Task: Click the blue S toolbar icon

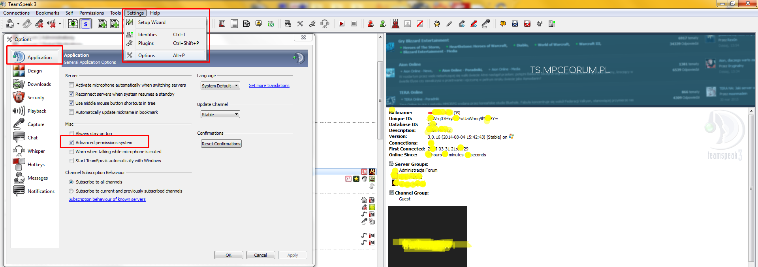Action: (86, 24)
